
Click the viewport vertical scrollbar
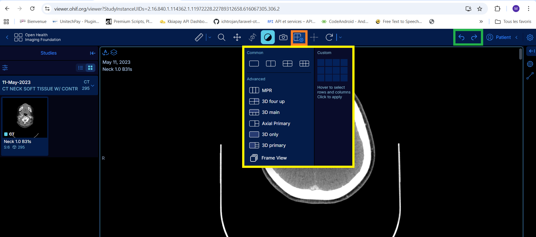pos(520,54)
